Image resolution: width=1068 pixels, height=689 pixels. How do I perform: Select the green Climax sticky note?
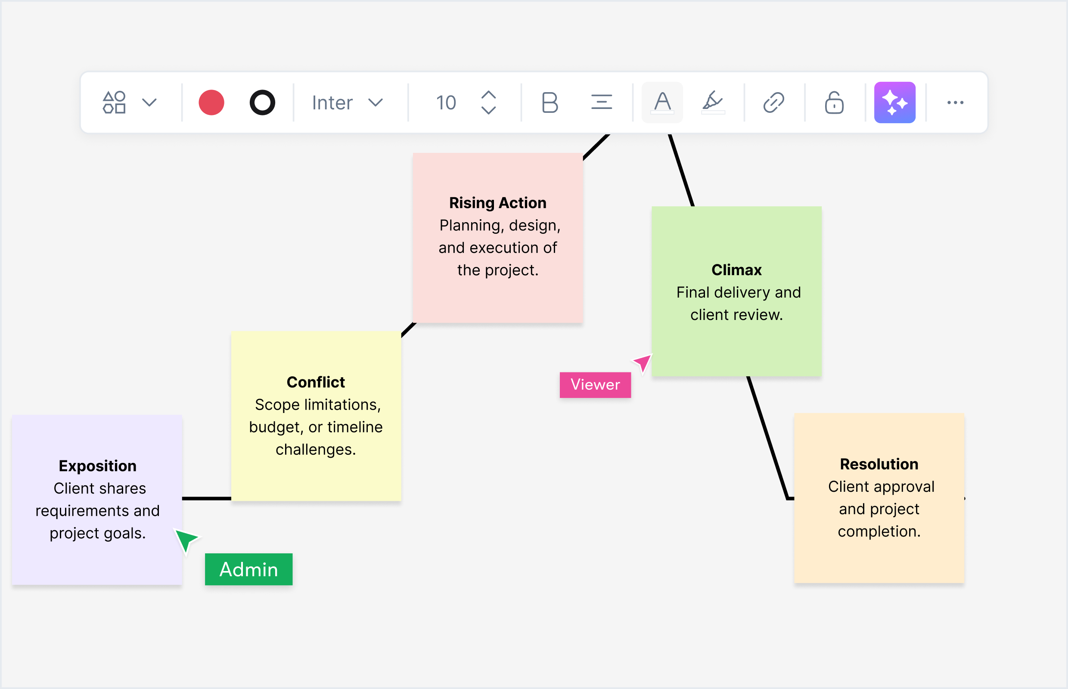coord(736,291)
